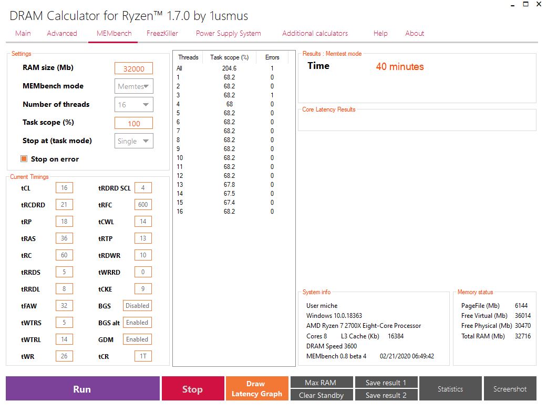Open the About tab

(x=415, y=33)
